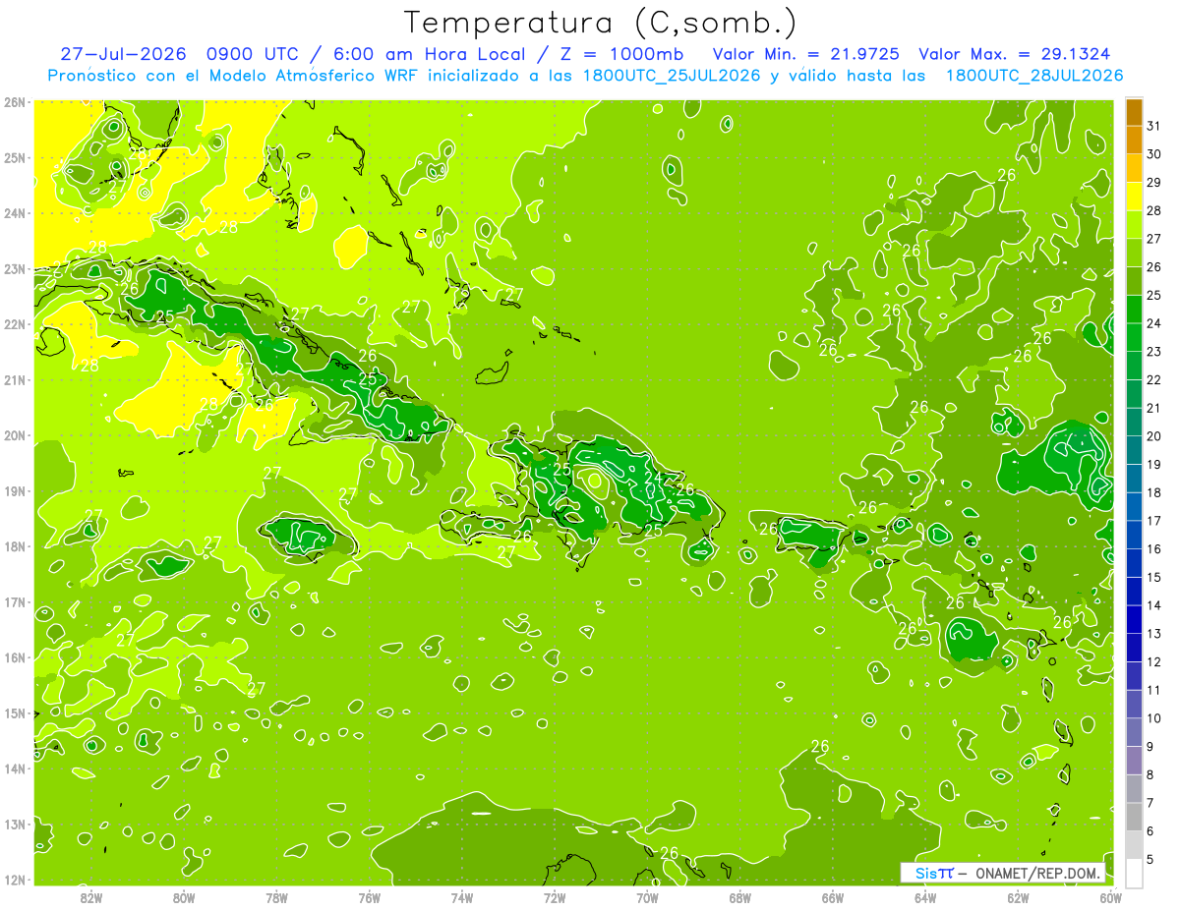1180x911 pixels.
Task: Click the '72W' longitude axis label
Action: 555,897
